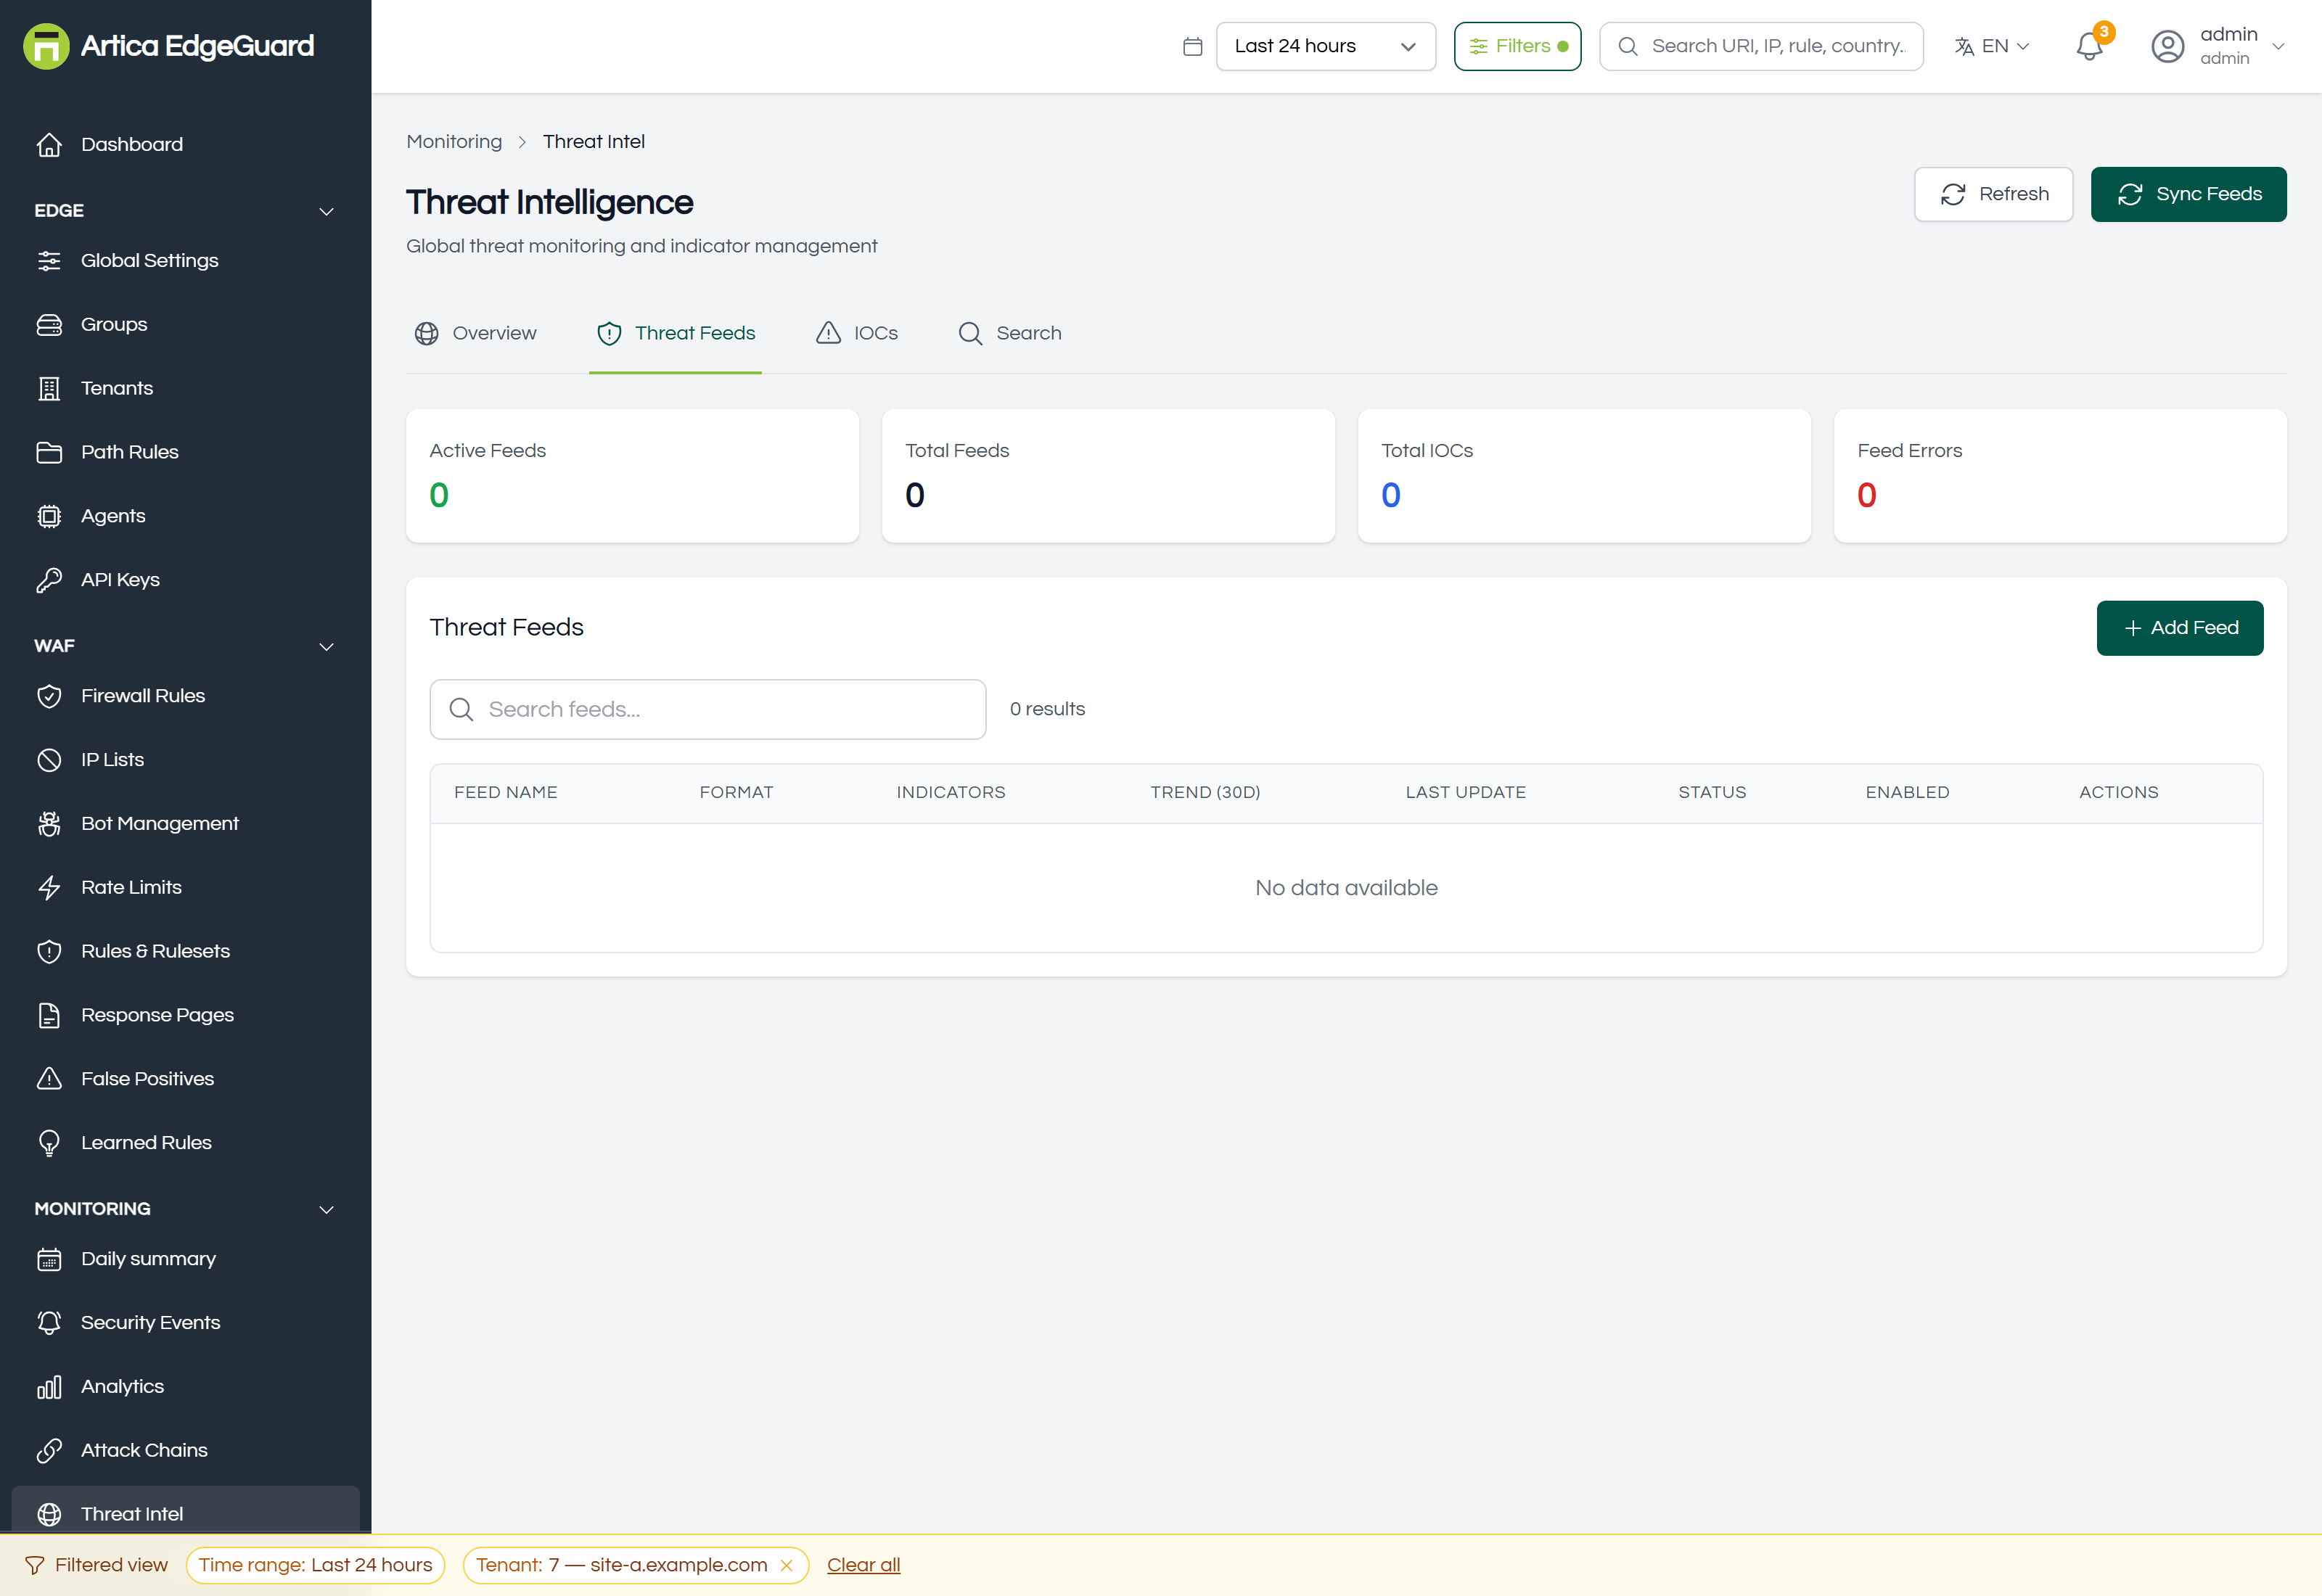
Task: Click the Monitoring breadcrumb link
Action: click(x=454, y=142)
